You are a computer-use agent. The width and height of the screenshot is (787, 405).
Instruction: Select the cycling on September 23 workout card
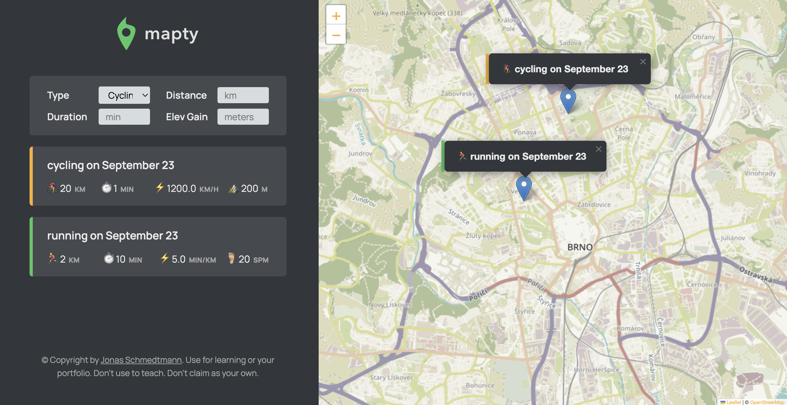158,176
